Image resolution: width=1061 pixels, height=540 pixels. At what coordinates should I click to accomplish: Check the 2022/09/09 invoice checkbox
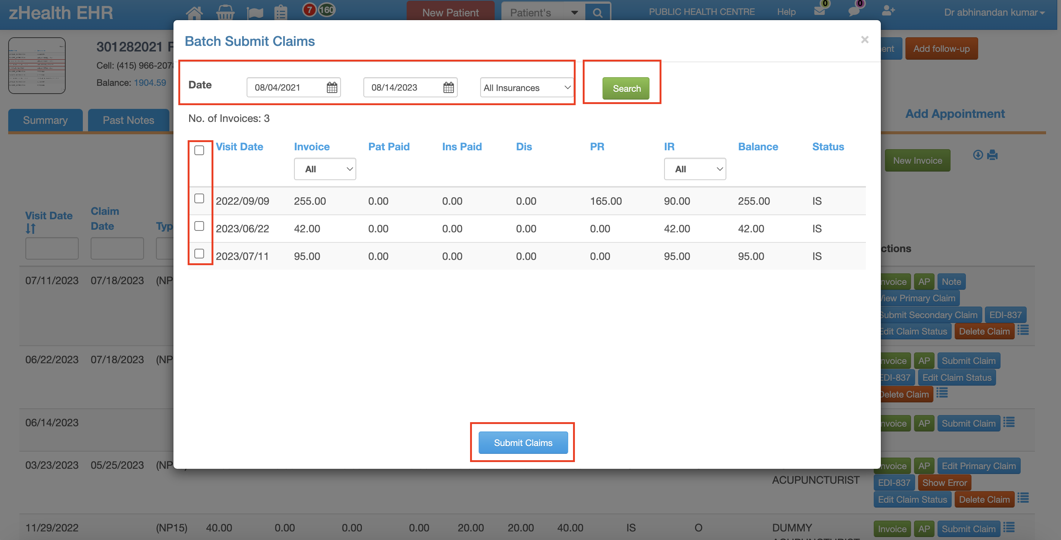point(199,198)
